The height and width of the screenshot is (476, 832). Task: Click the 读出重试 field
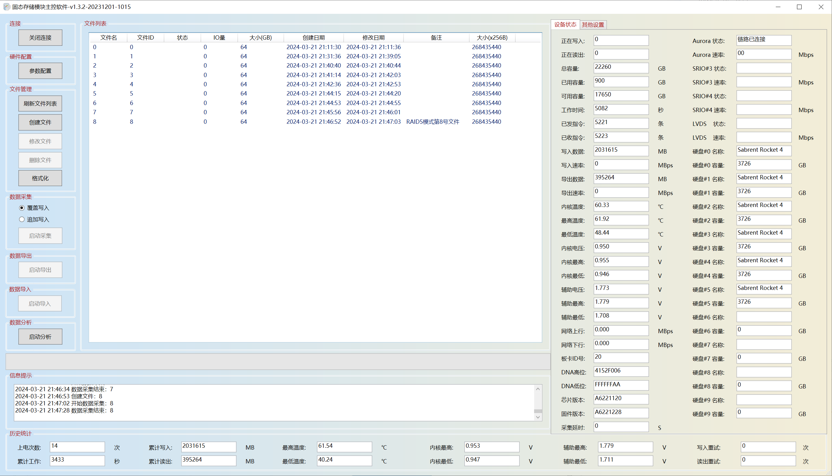click(x=768, y=461)
